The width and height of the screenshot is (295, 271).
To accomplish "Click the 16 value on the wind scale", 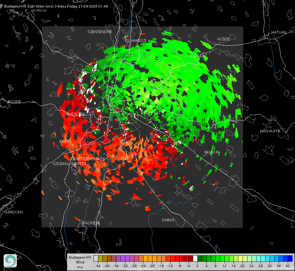I will pos(233,266).
